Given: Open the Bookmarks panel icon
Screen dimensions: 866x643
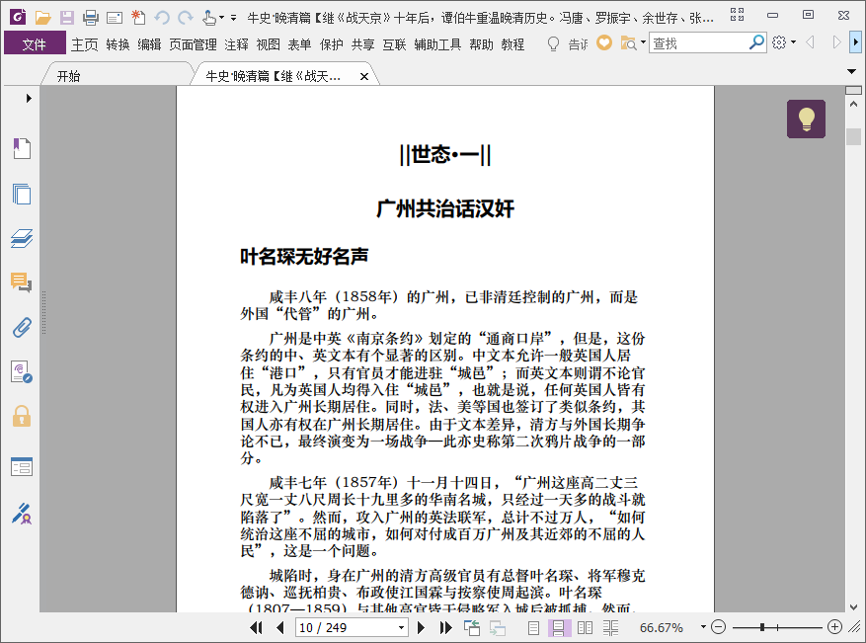Looking at the screenshot, I should [x=22, y=148].
